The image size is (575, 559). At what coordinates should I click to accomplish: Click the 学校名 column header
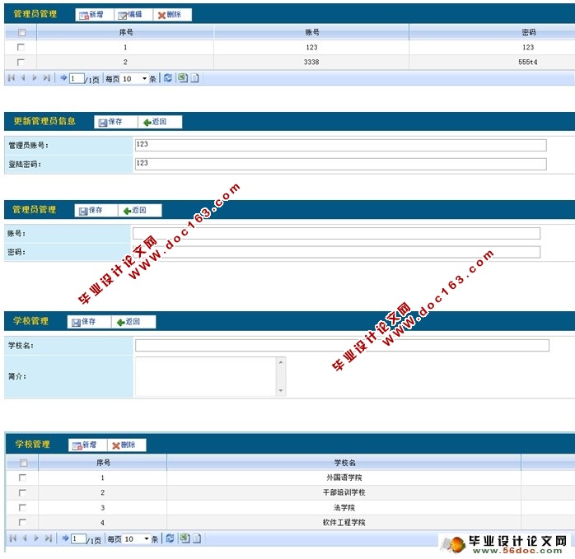pos(344,463)
